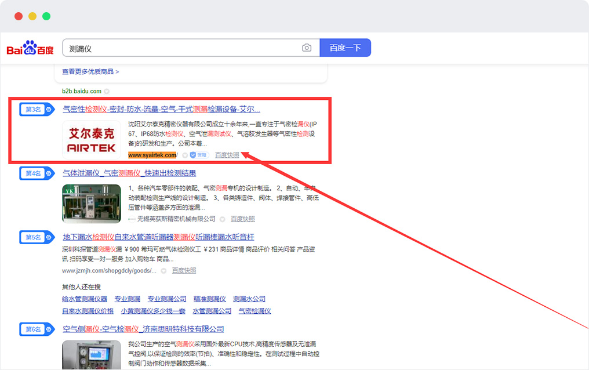The width and height of the screenshot is (589, 370).
Task: Click the 第6名 rank badge
Action: pyautogui.click(x=37, y=329)
